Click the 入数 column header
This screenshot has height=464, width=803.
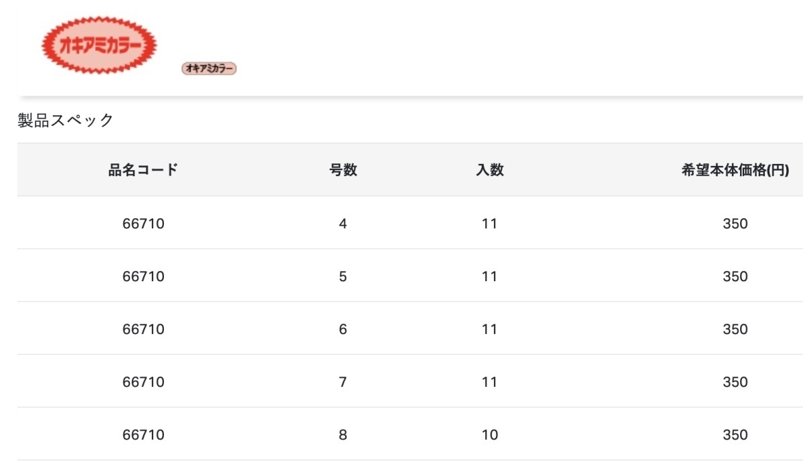[490, 170]
